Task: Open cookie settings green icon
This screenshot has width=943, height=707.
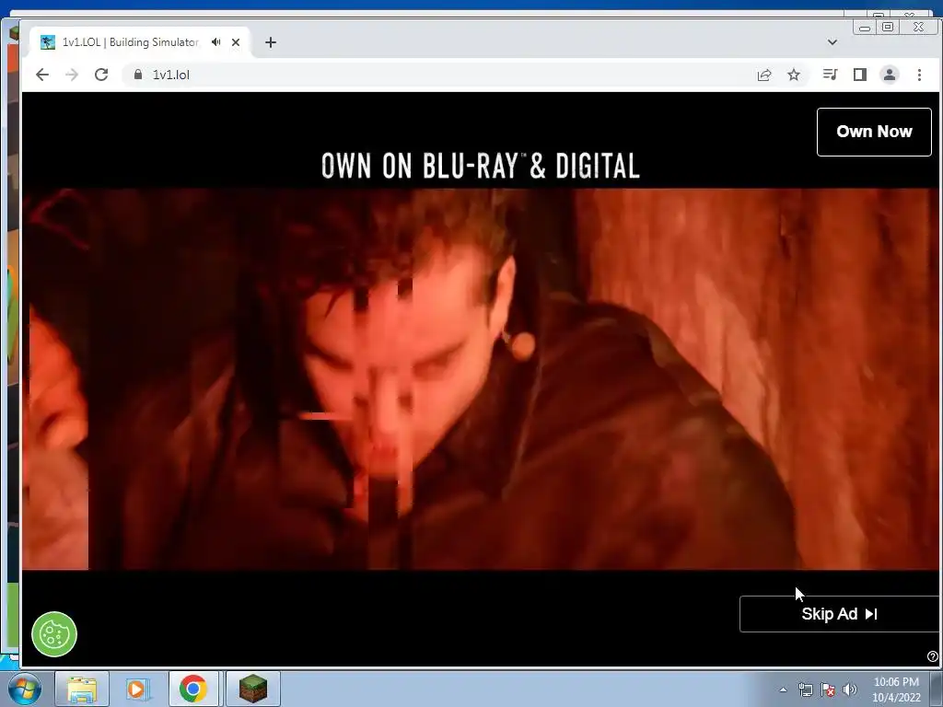Action: 54,634
